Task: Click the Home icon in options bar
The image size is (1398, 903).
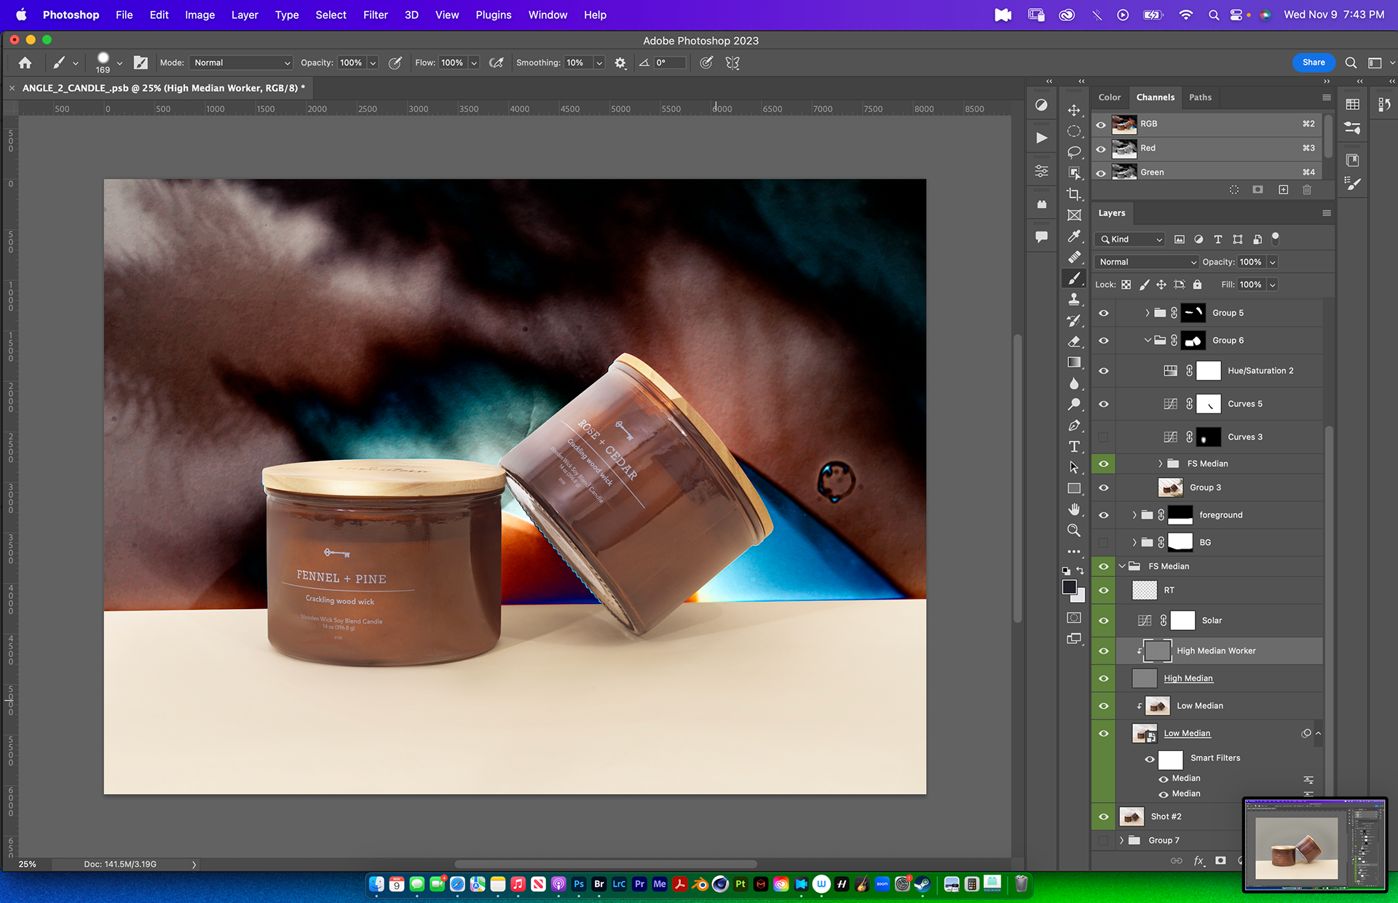Action: click(25, 63)
